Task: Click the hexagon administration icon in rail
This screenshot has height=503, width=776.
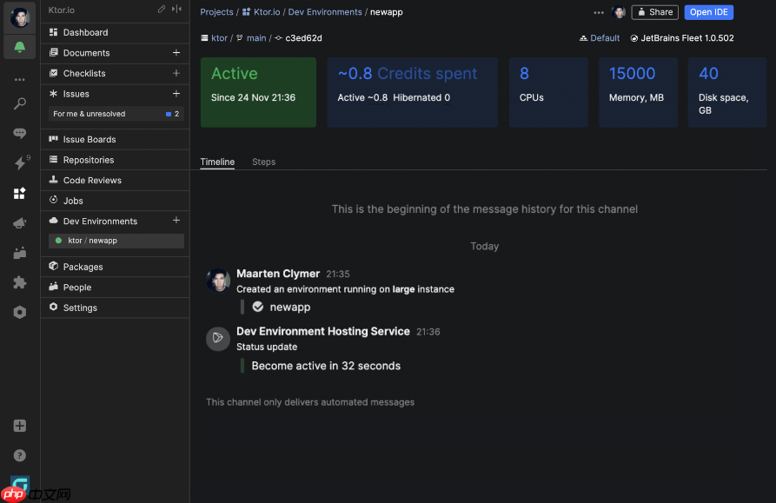Action: pyautogui.click(x=19, y=312)
